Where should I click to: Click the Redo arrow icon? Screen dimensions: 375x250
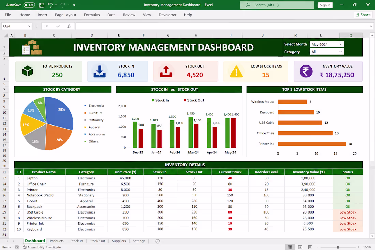[63, 5]
